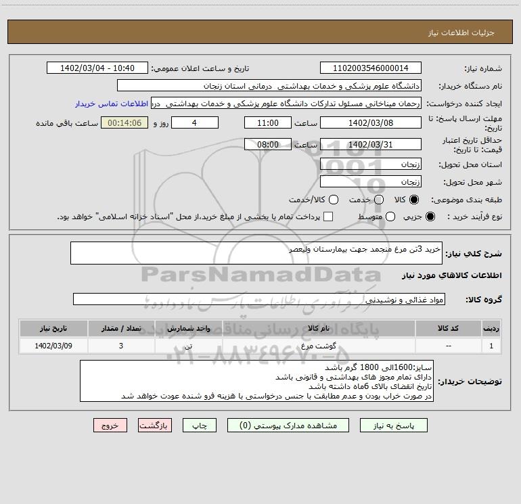Viewport: 521px width, 504px height.
Task: Click the deadline time field 11:00
Action: 268,122
